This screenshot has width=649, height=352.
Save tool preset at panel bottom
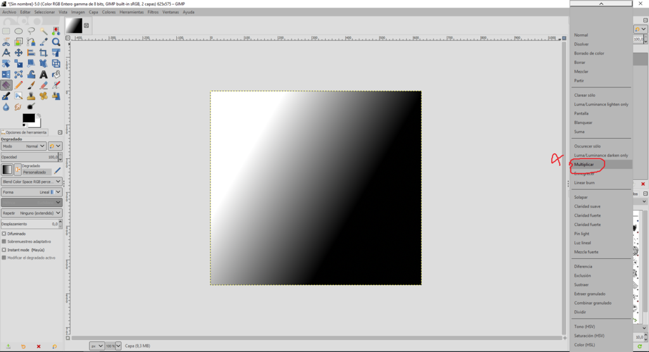[8, 347]
